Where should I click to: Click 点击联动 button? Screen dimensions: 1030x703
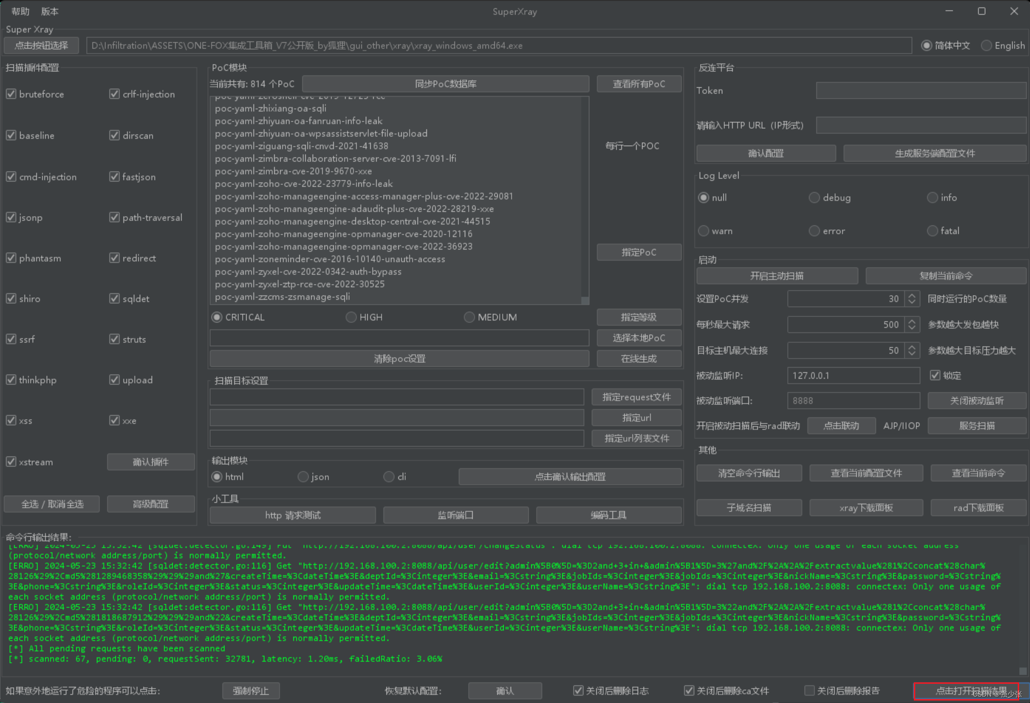click(x=841, y=426)
